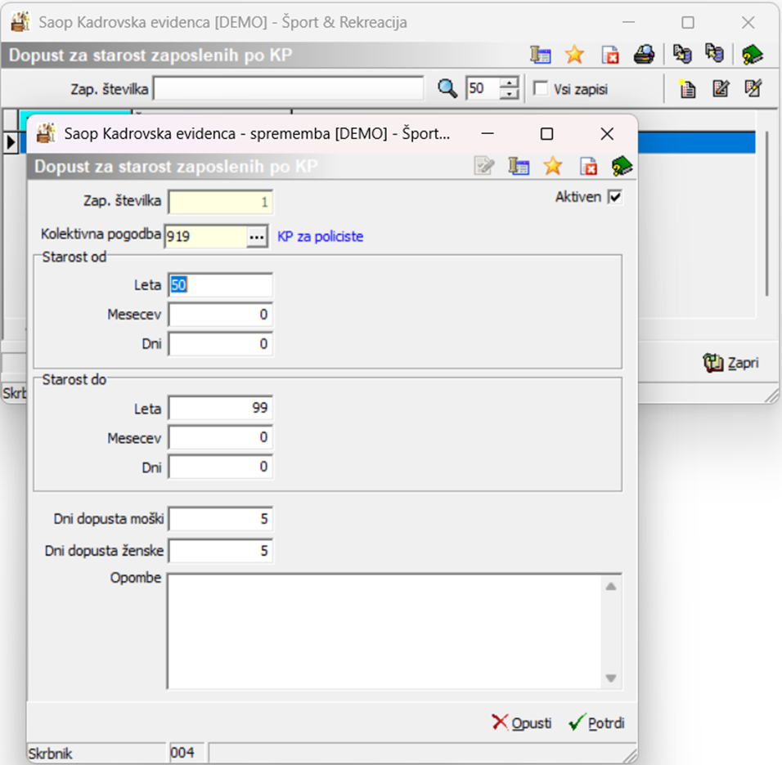Maximize the sprememba dialog window
Viewport: 782px width, 765px height.
(x=546, y=133)
